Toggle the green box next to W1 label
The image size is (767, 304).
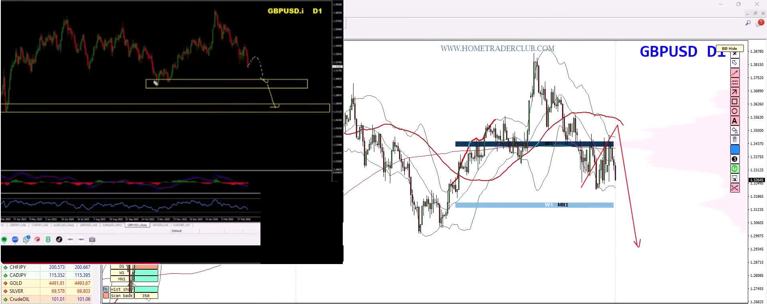click(146, 272)
